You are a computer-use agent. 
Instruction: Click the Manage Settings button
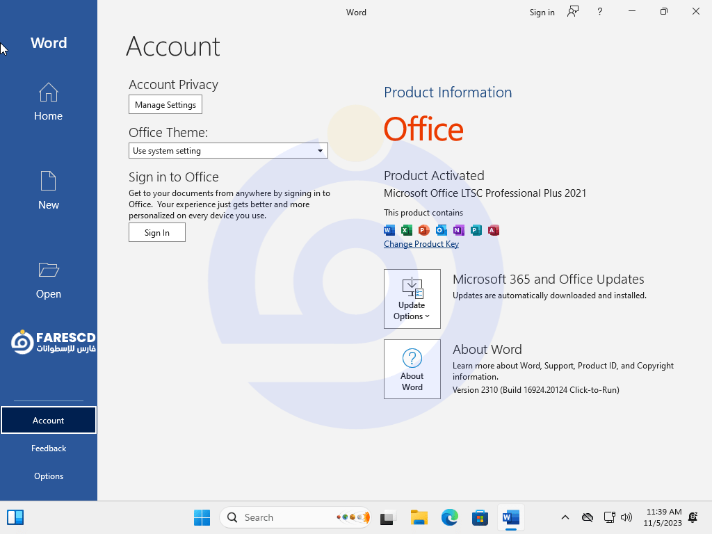coord(165,104)
